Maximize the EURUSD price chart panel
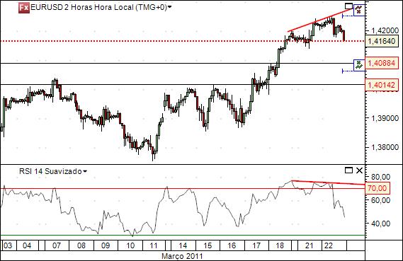Screen dimensions: 403x261 [x=348, y=6]
